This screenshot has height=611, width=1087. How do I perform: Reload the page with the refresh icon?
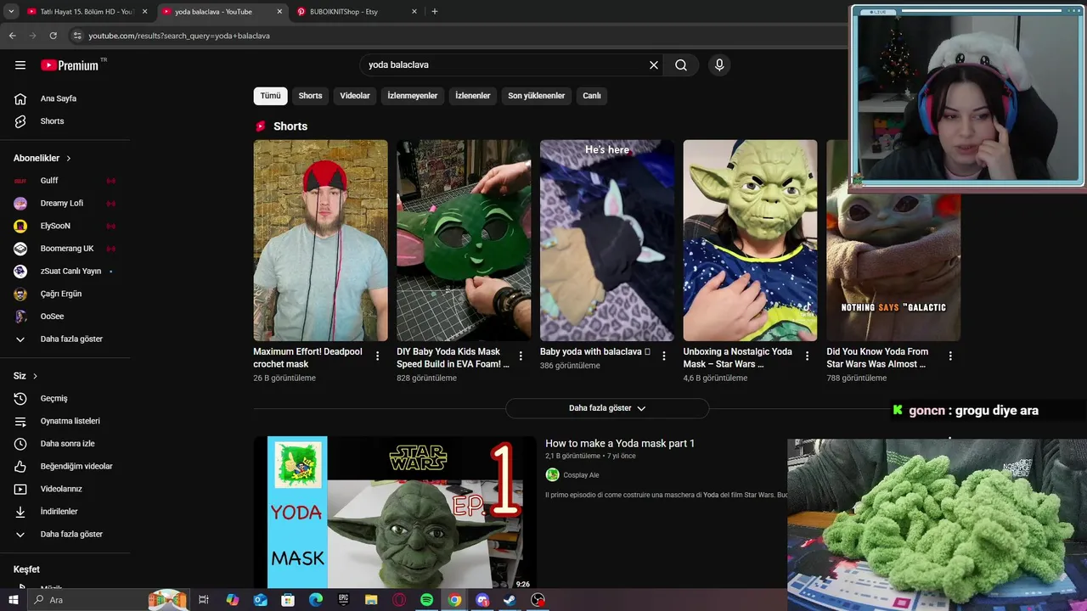[53, 36]
